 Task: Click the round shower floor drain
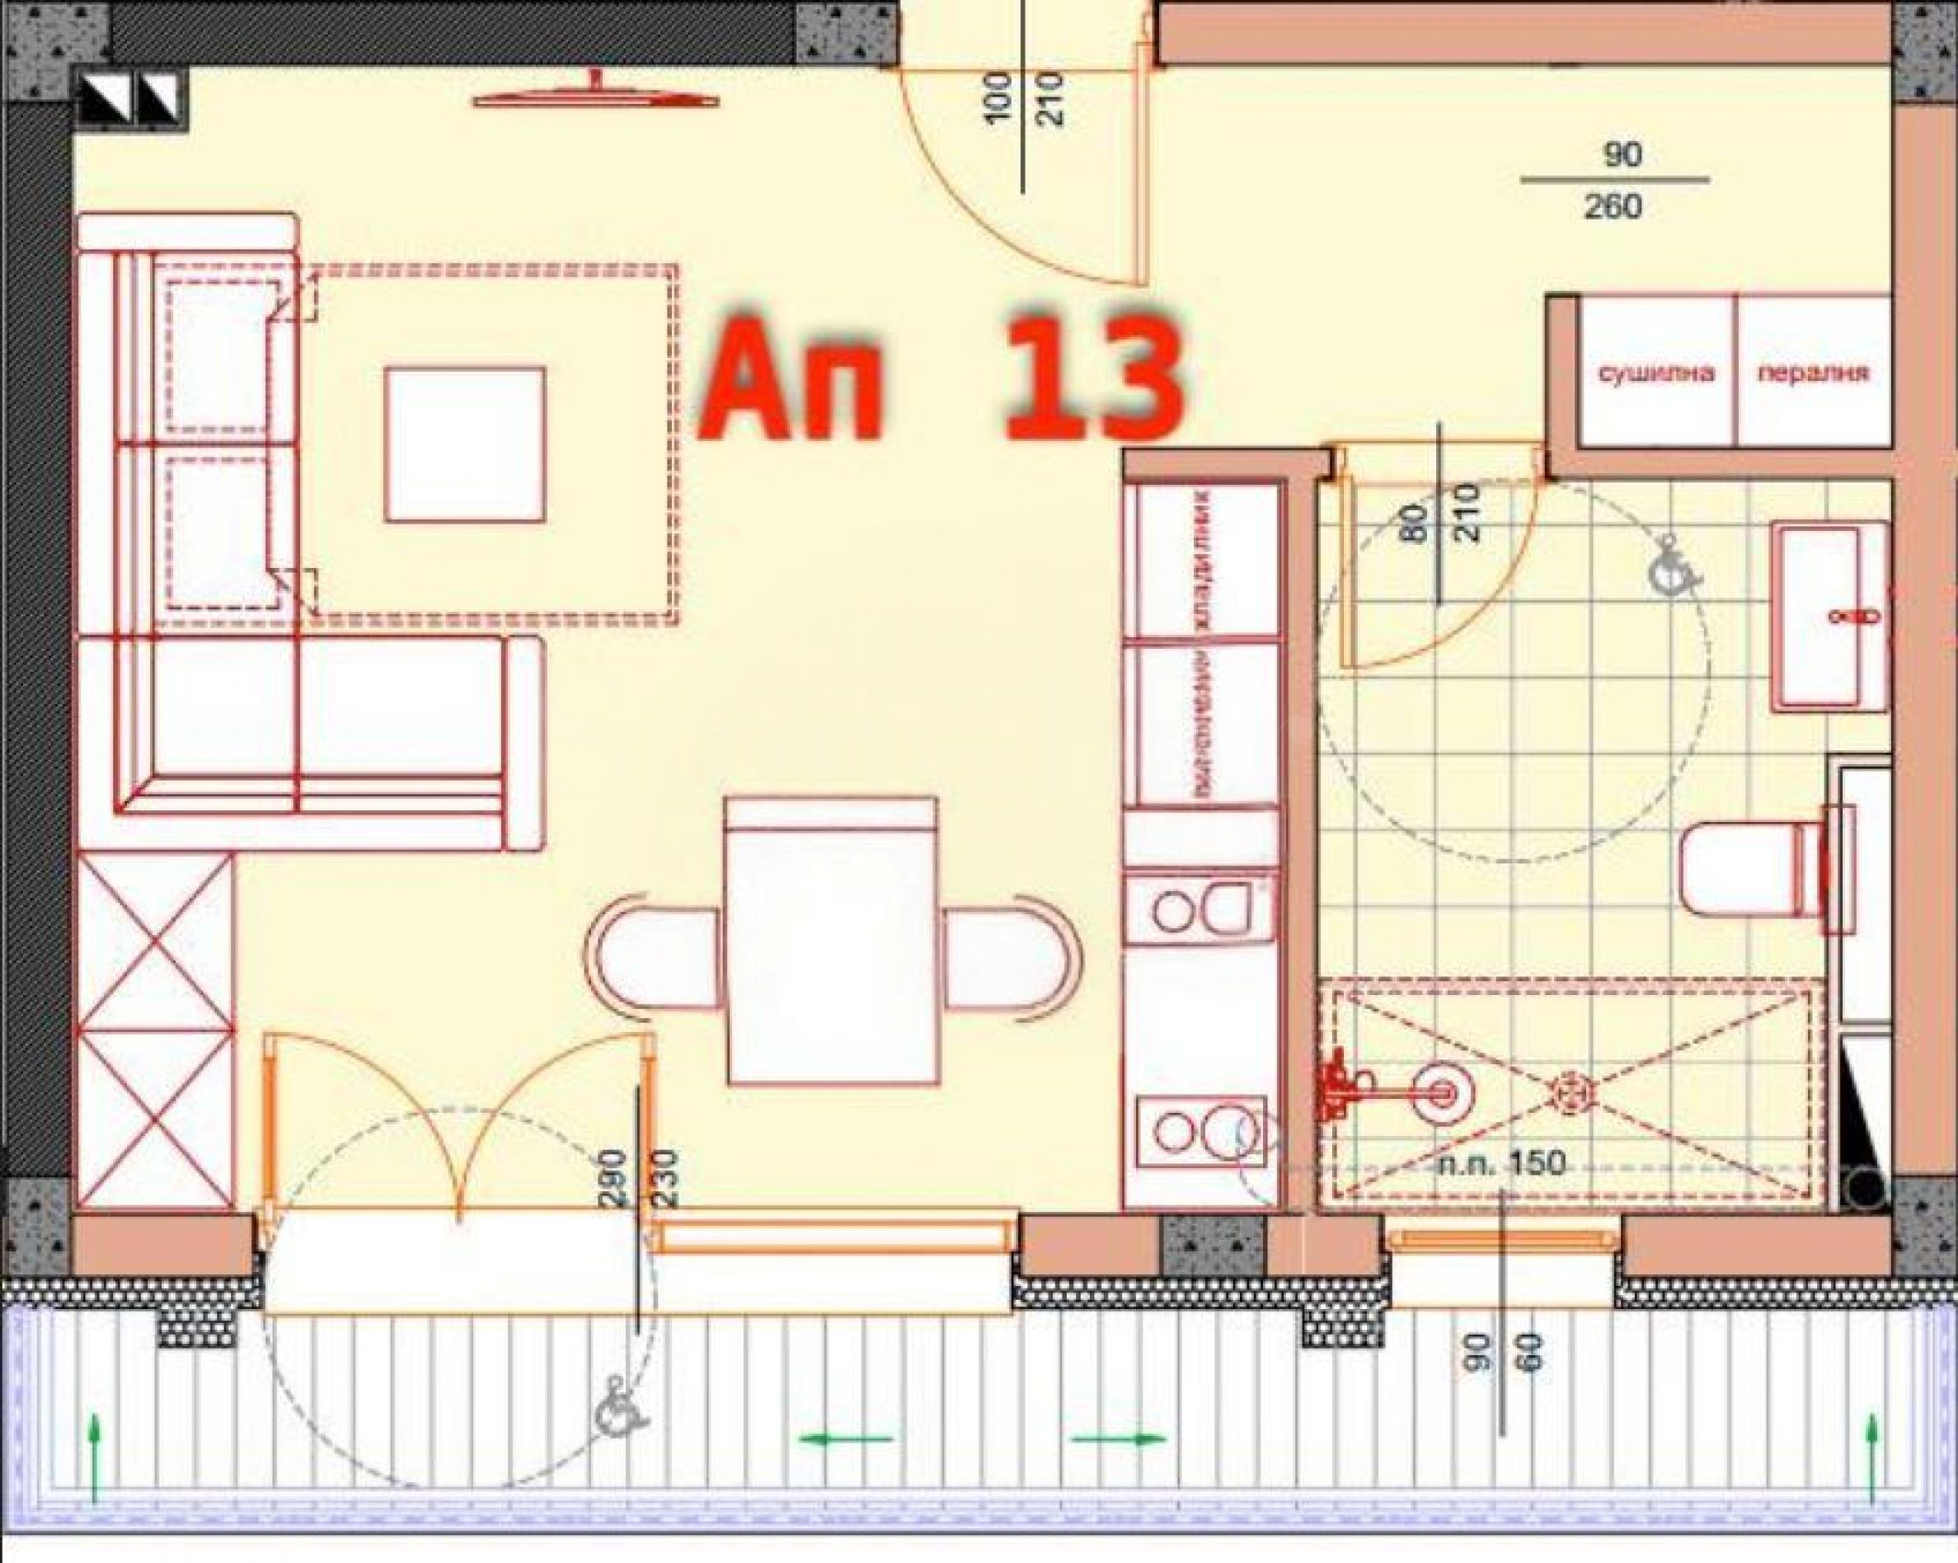[x=1572, y=1092]
